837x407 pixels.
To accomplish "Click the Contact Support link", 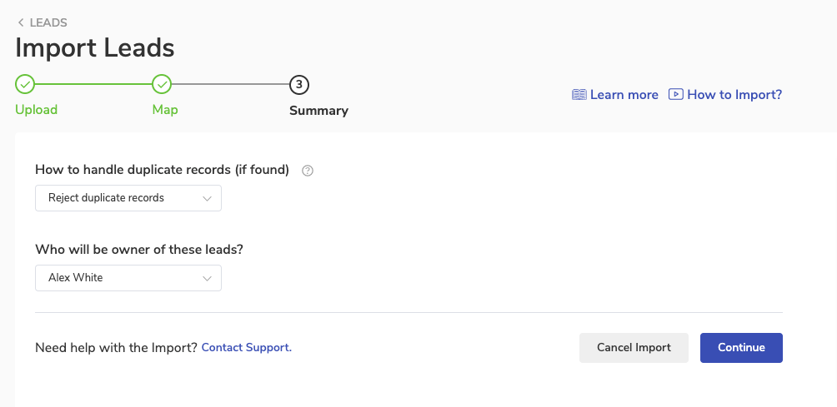I will click(x=247, y=347).
